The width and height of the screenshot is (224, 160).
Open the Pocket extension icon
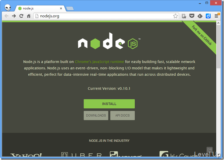(x=192, y=16)
